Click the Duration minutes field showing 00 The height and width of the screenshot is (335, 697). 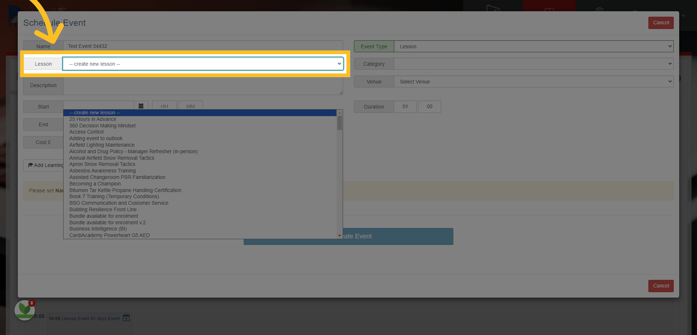[x=429, y=107]
